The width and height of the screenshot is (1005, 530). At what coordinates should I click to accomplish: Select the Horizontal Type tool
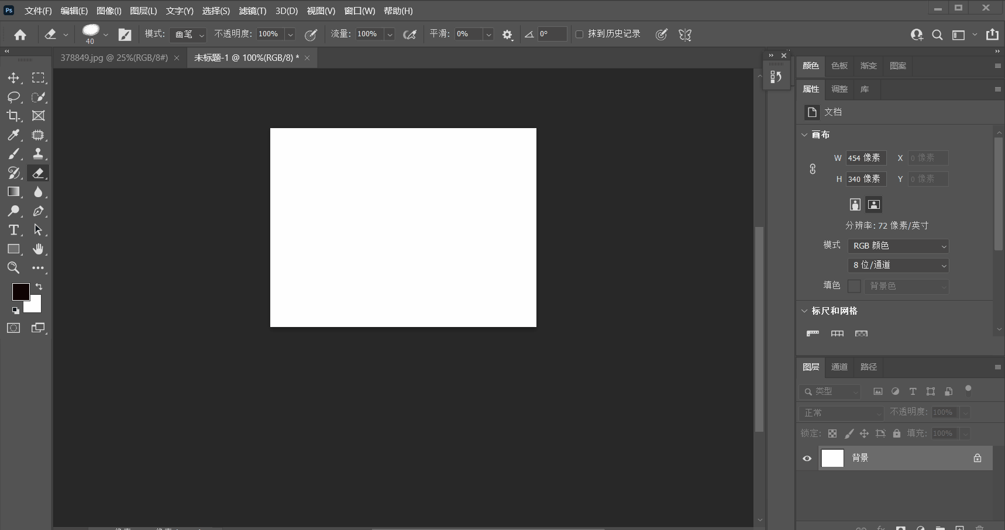pos(13,230)
